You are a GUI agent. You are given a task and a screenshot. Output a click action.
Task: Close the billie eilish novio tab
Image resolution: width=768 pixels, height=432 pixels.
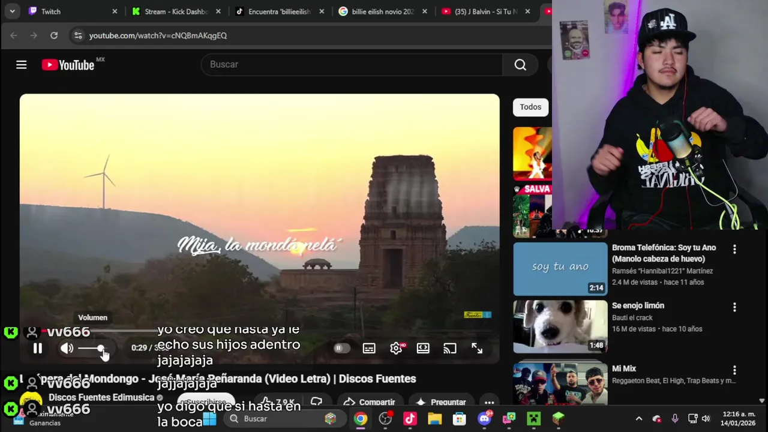(x=425, y=11)
